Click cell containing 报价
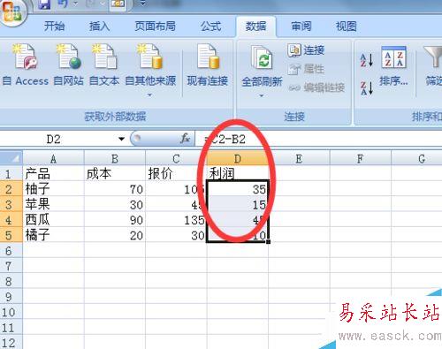The image size is (442, 349). [176, 173]
